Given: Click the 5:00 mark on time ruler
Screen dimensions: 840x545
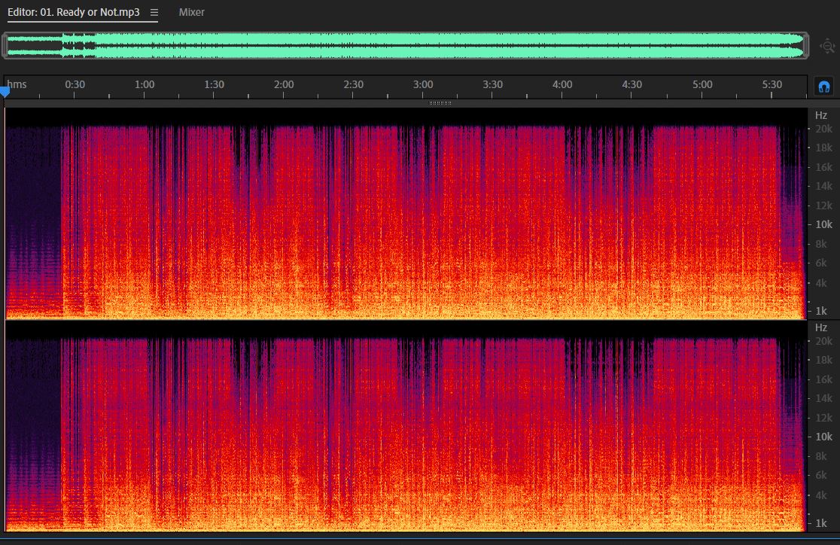Looking at the screenshot, I should click(702, 84).
